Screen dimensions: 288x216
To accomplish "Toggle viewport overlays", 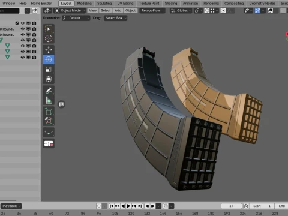I will tap(270, 10).
